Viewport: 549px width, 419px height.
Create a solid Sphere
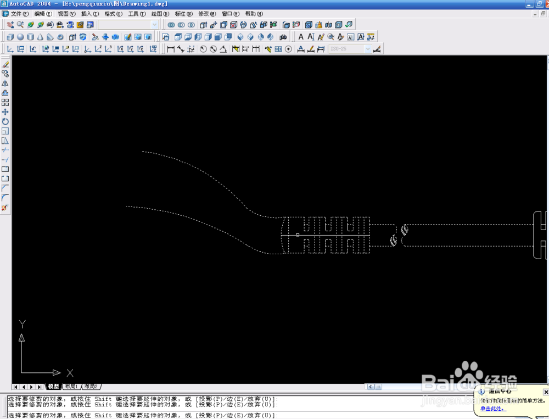click(20, 37)
